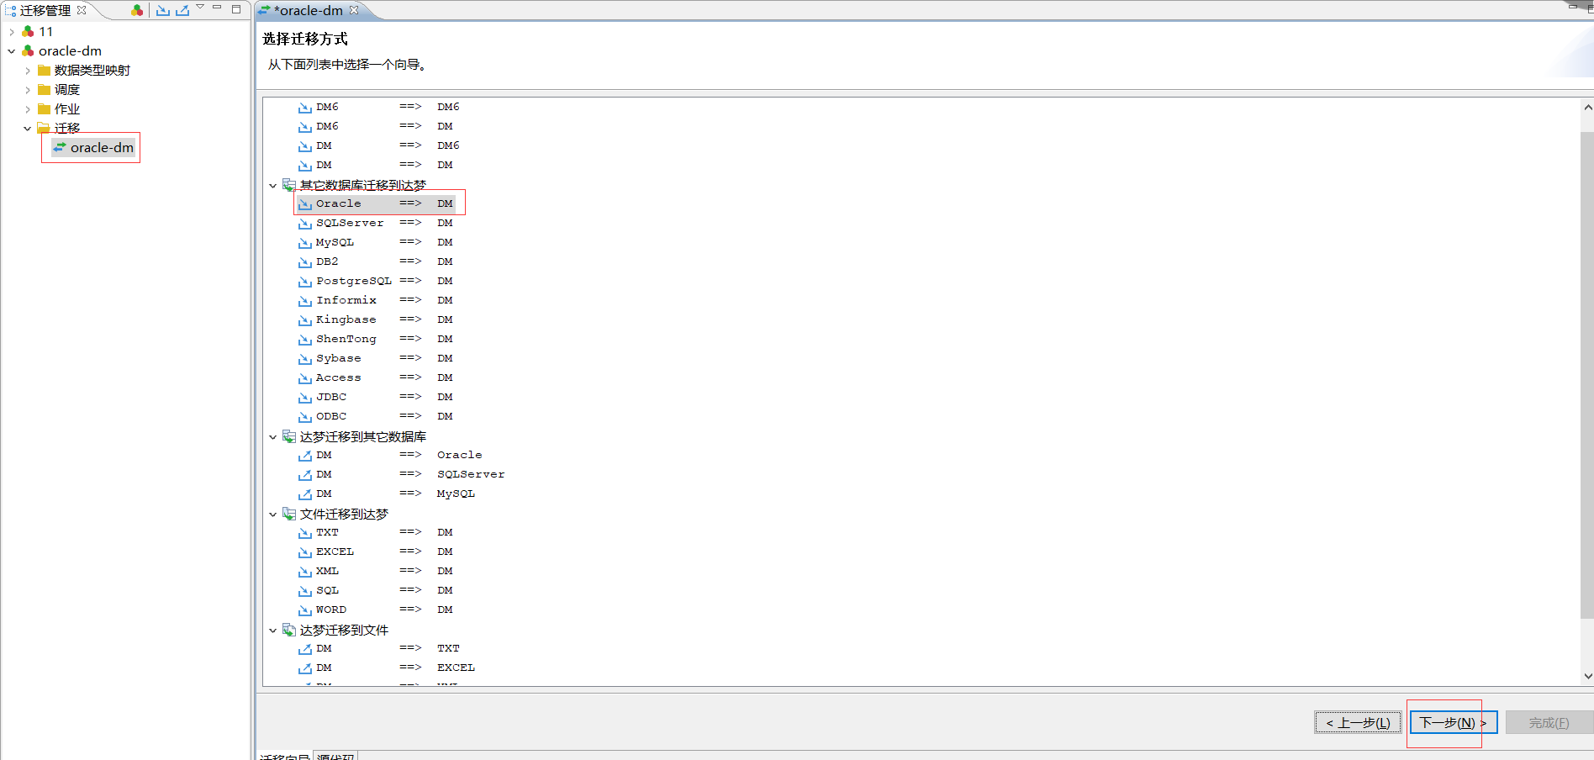Click the 下一步(N) next button
The height and width of the screenshot is (760, 1594).
tap(1454, 722)
